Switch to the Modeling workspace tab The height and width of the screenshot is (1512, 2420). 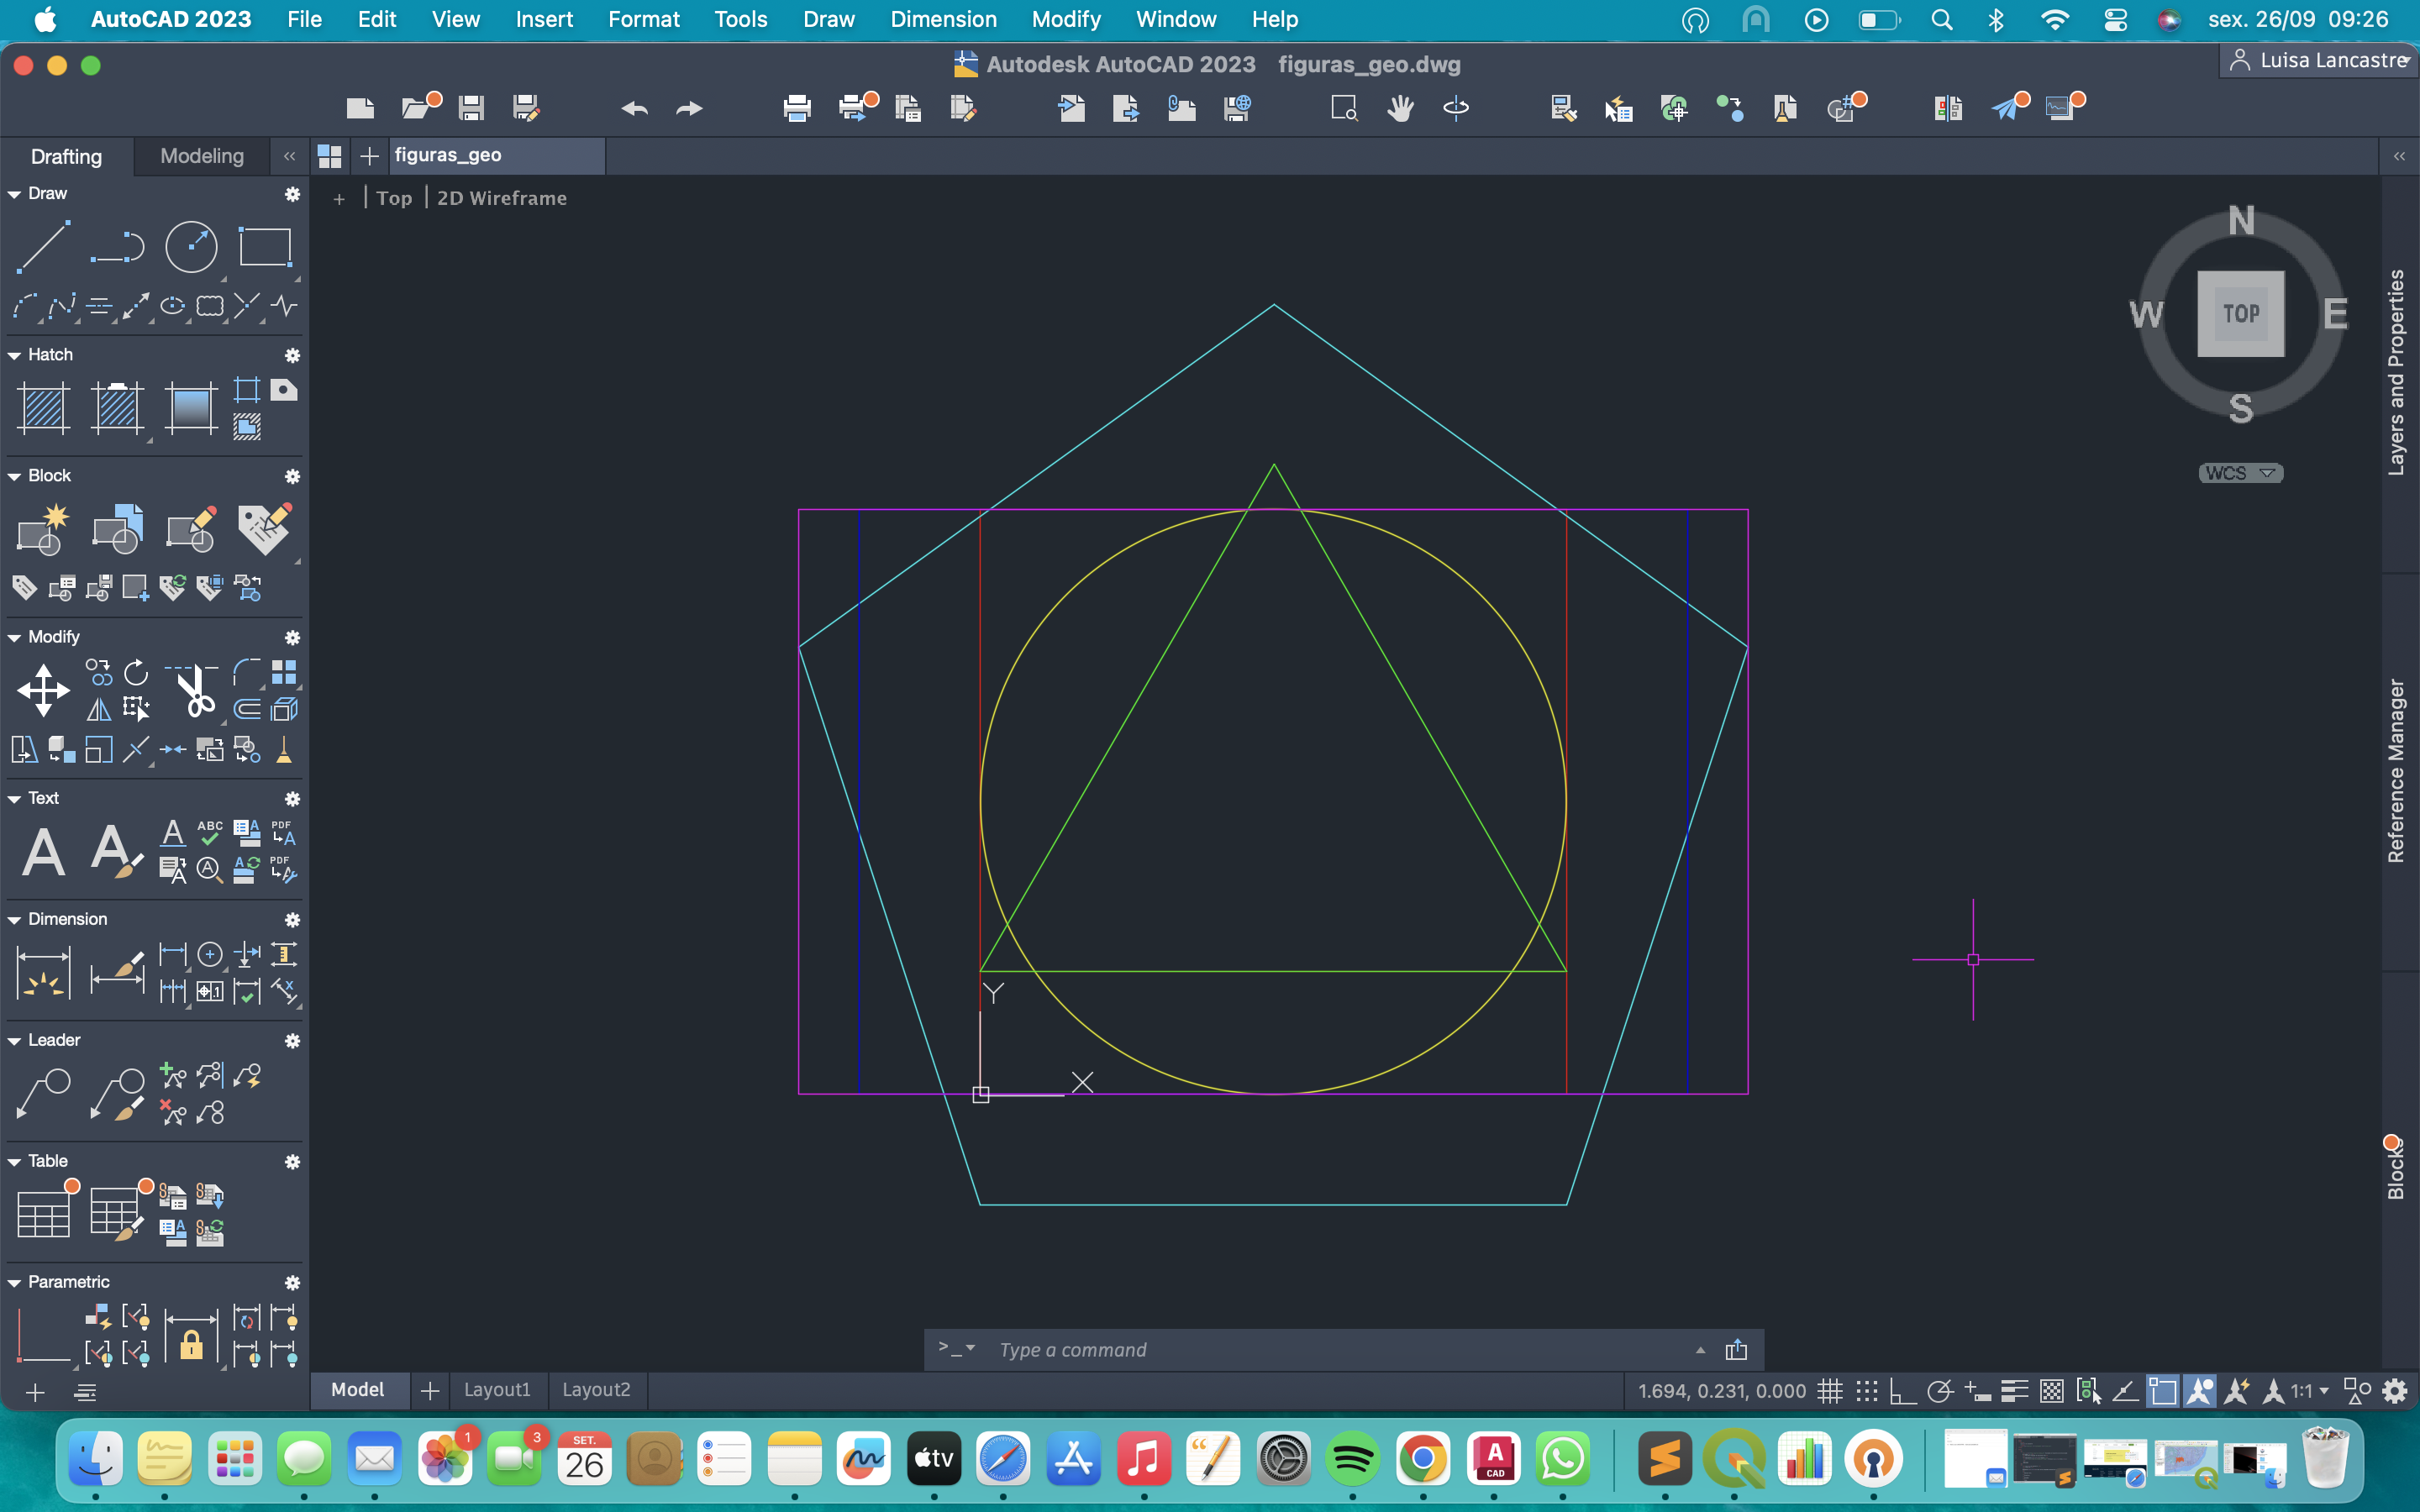coord(202,156)
